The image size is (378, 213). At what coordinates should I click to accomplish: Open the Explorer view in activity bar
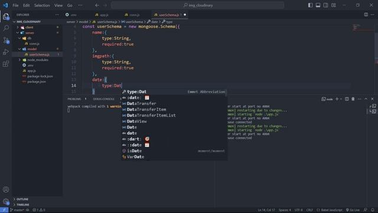coord(6,17)
